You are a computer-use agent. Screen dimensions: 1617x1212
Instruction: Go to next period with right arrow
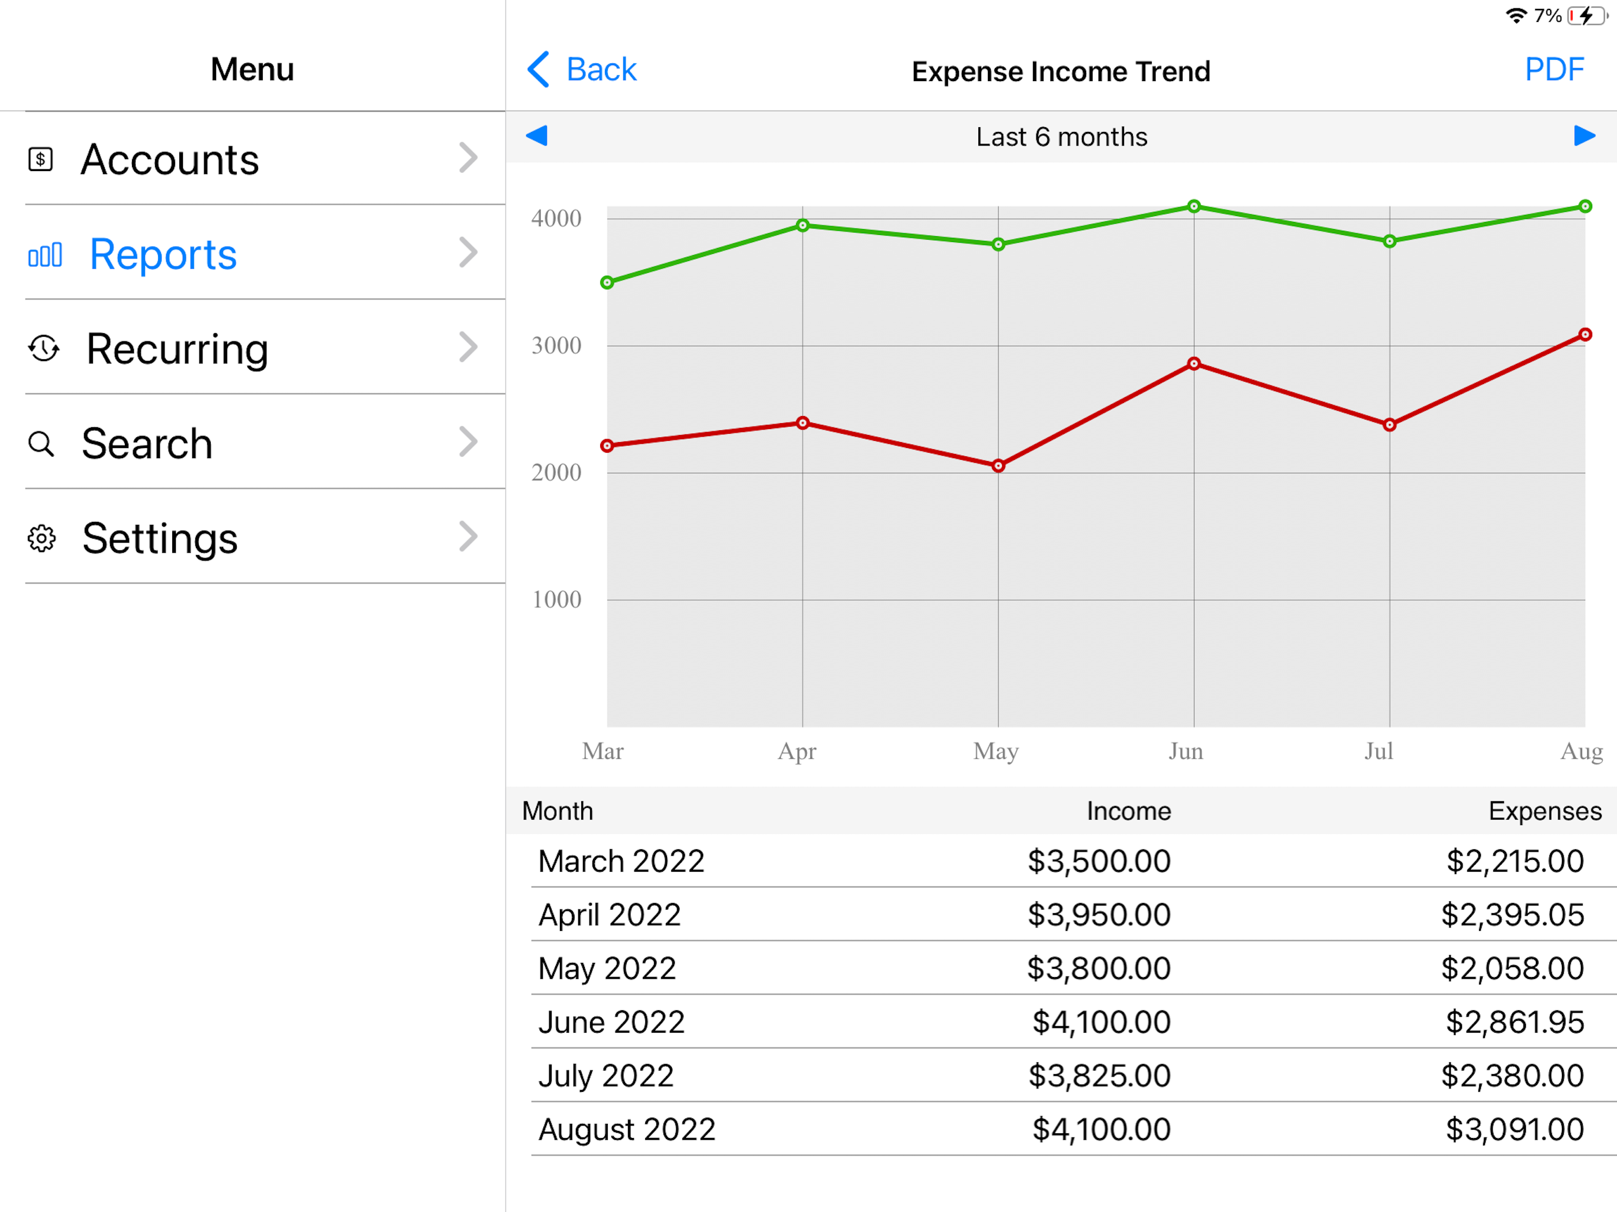pyautogui.click(x=1584, y=136)
